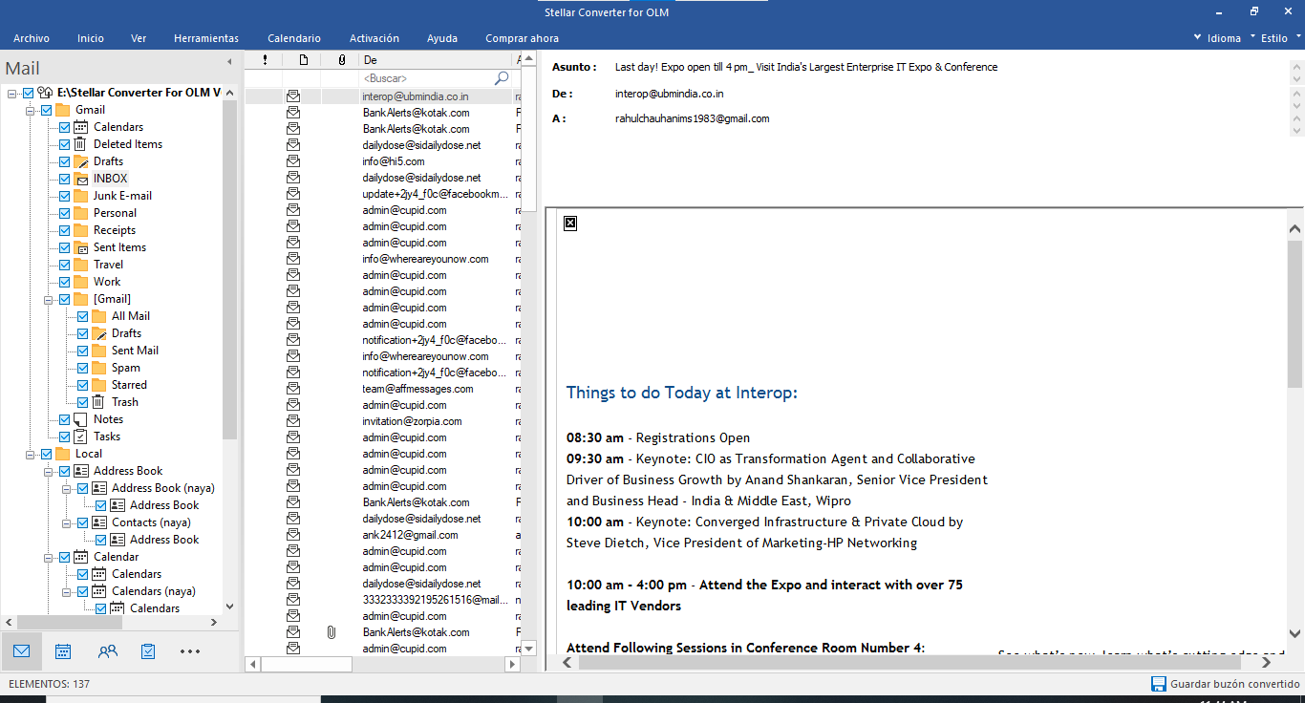Click the Mail icon in bottom navigation
Image resolution: width=1305 pixels, height=703 pixels.
point(21,651)
